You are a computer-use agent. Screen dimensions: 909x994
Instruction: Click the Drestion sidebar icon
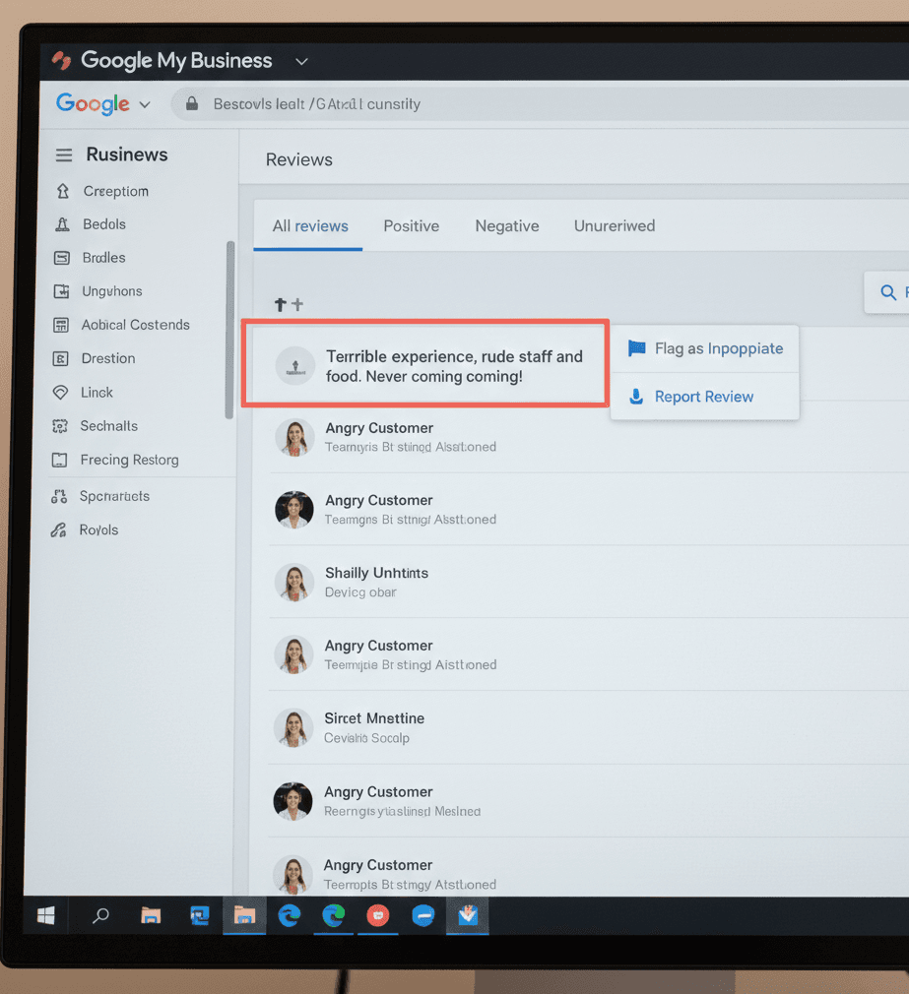[x=60, y=359]
